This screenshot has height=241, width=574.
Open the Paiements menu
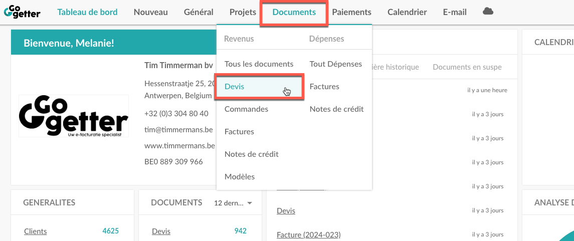tap(352, 12)
